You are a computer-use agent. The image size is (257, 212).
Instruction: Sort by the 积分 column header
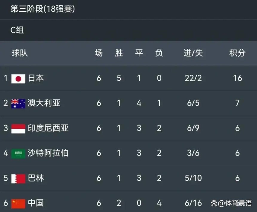[x=237, y=53]
